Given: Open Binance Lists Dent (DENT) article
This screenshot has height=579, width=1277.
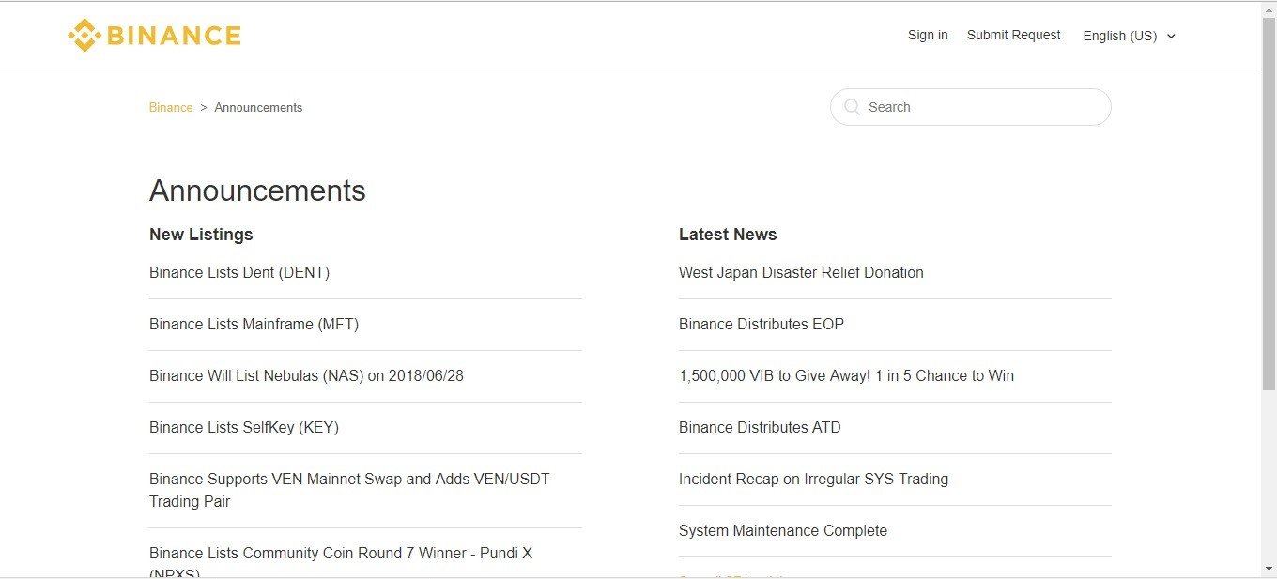Looking at the screenshot, I should tap(239, 272).
